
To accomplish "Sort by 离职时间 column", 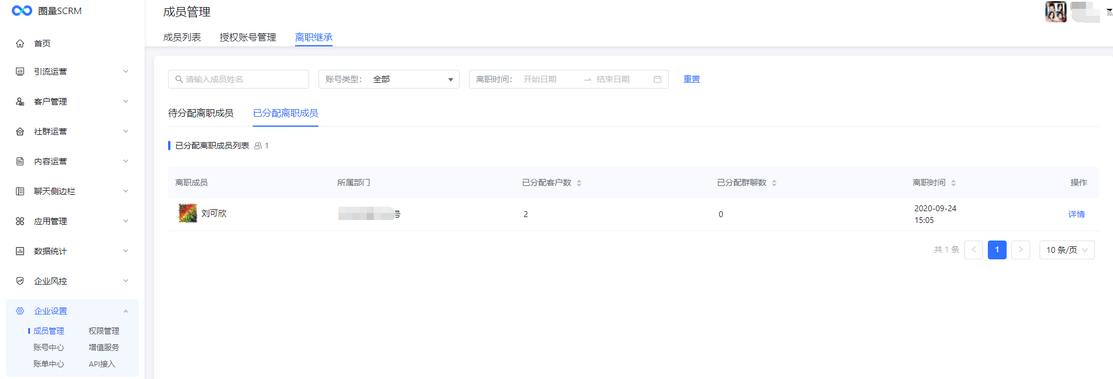I will point(953,183).
